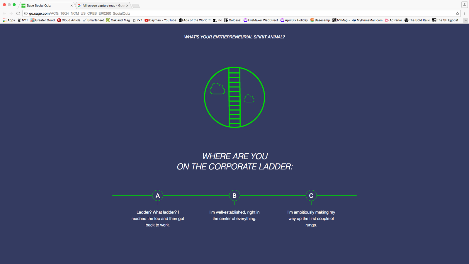Open the Inc bookmark
The image size is (469, 264).
tap(217, 20)
